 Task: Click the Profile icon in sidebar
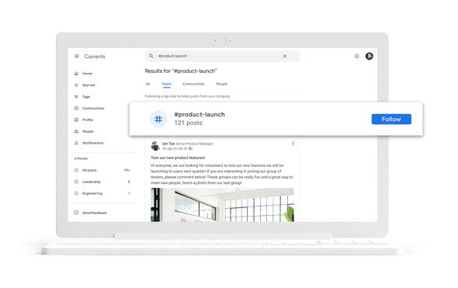coord(76,120)
